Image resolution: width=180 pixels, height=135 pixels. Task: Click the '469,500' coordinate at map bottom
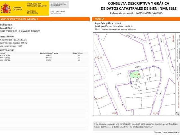(x=156, y=113)
